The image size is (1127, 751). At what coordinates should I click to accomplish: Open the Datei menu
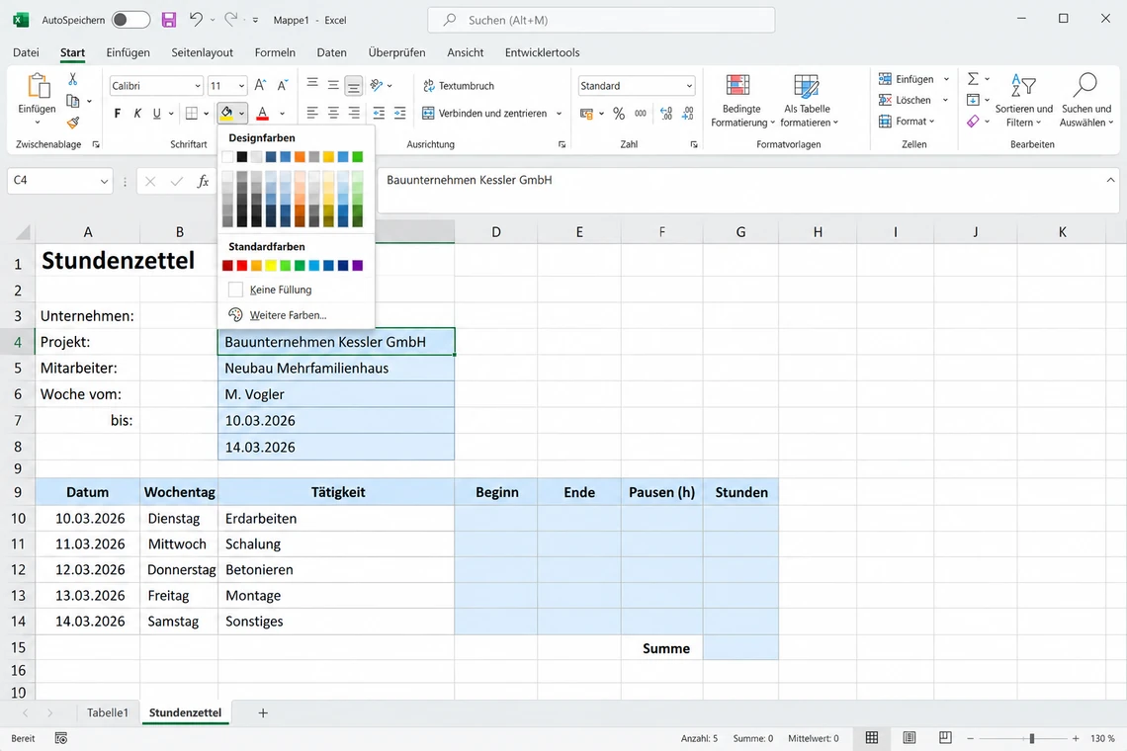pyautogui.click(x=26, y=52)
